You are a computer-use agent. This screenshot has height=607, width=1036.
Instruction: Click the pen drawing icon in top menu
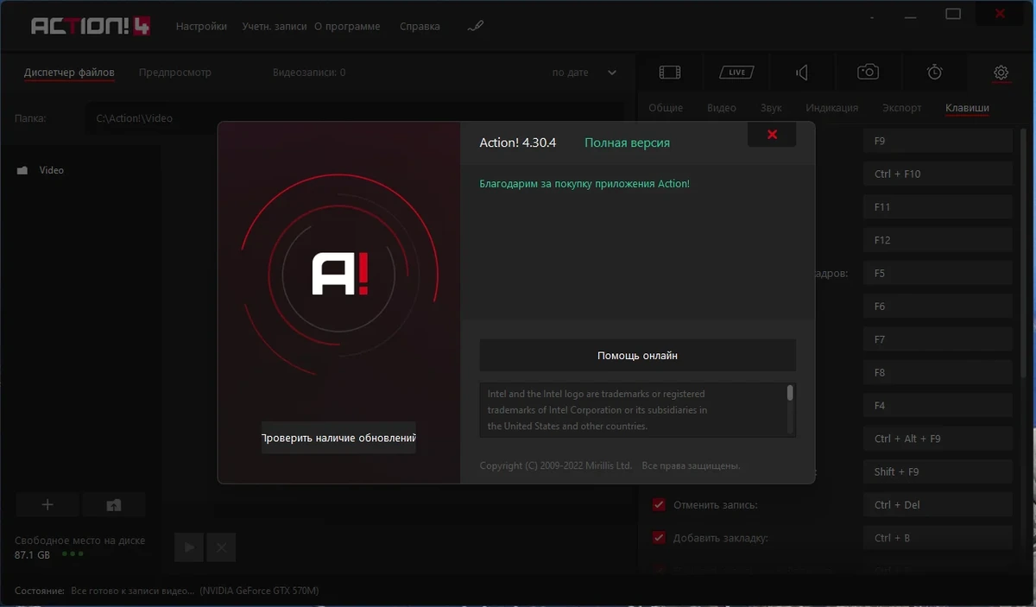(475, 26)
